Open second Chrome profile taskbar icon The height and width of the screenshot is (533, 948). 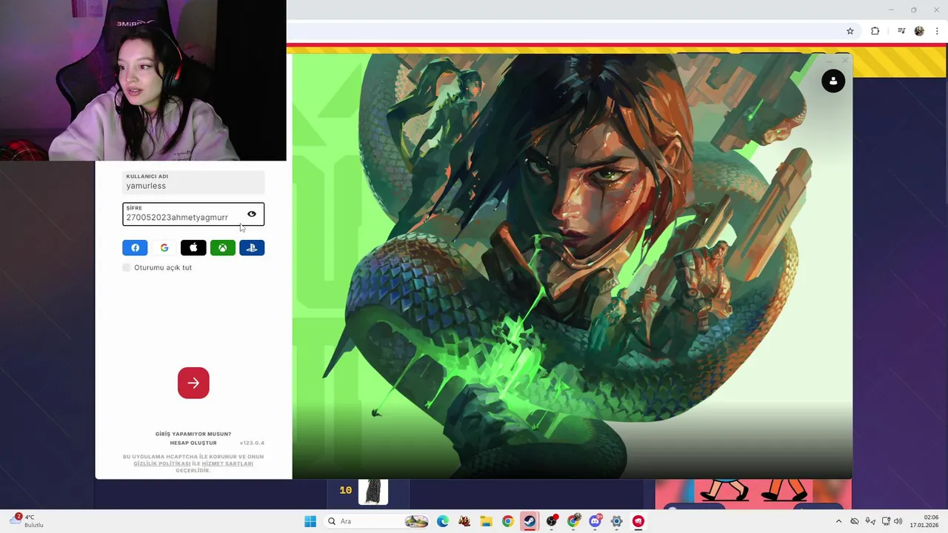[x=573, y=521]
